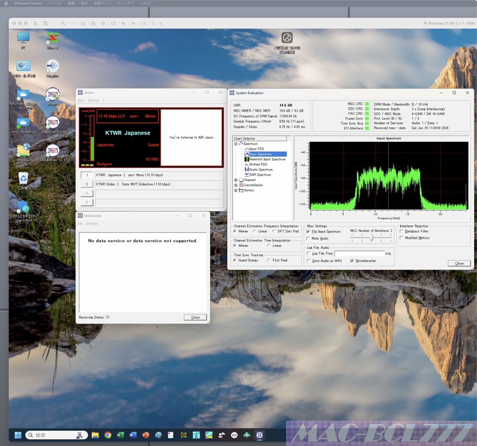Expand the Channel tree node
This screenshot has width=477, height=446.
[236, 180]
